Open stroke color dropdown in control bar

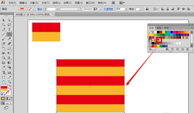coord(33,9)
